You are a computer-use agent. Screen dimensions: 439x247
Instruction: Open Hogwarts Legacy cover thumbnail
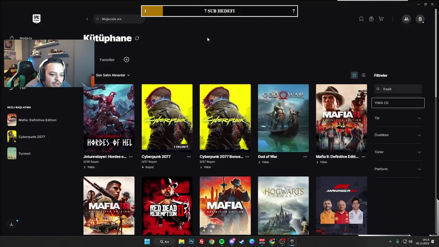click(283, 206)
